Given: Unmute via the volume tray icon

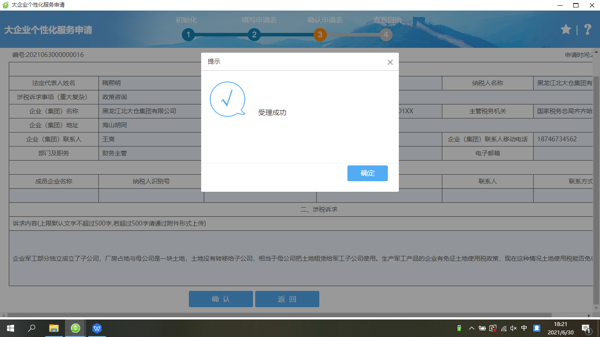Looking at the screenshot, I should 514,328.
